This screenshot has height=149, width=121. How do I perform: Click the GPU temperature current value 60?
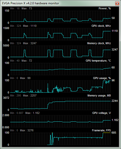(x=113, y=68)
